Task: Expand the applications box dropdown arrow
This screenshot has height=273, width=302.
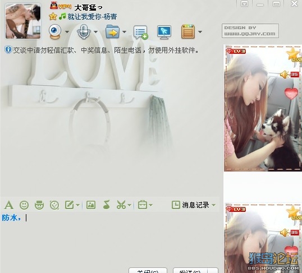Action: [x=200, y=32]
